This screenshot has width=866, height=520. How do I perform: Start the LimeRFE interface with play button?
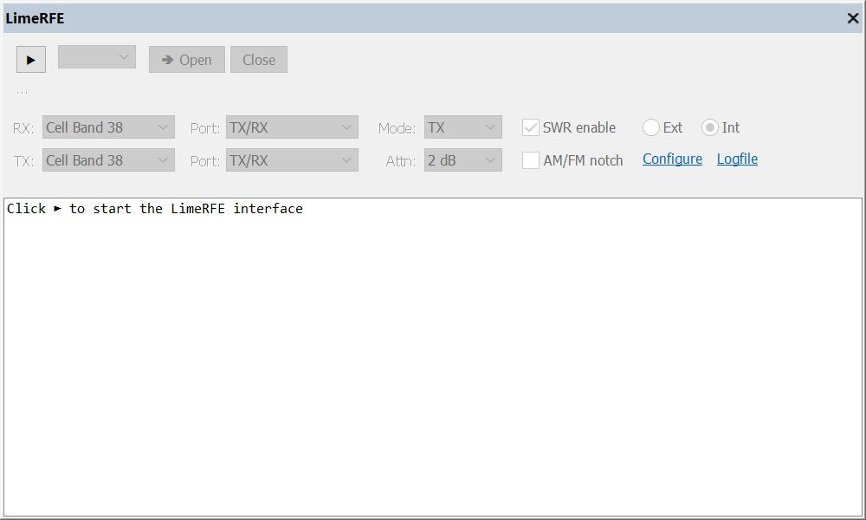click(31, 60)
